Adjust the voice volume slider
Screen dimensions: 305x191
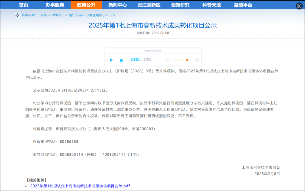tap(187, 60)
